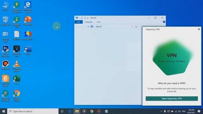203x114 pixels.
Task: Open the clock and date flyout
Action: click(191, 111)
